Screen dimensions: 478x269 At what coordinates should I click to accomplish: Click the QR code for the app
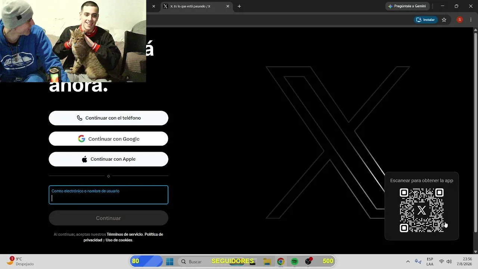(x=422, y=210)
